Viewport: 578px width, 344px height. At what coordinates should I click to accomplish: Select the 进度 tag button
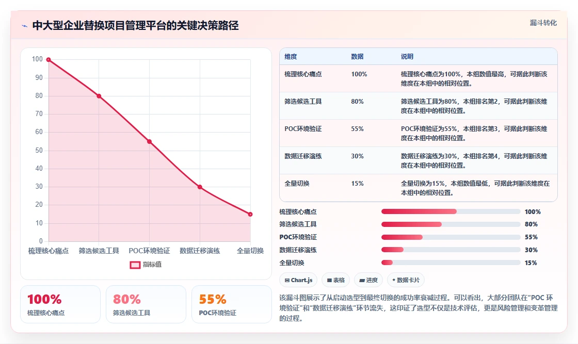(x=368, y=280)
